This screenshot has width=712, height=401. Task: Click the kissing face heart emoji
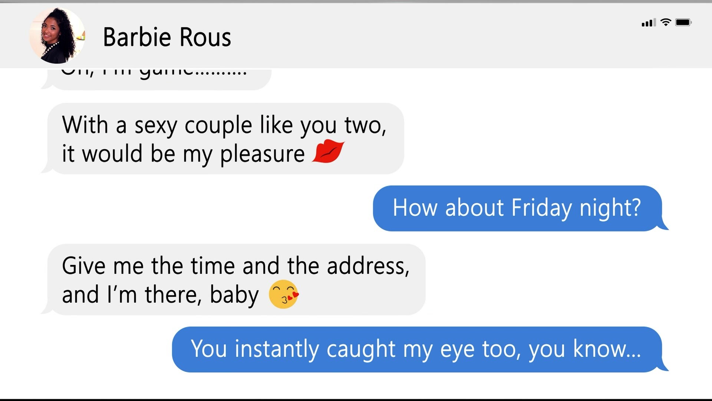point(283,294)
